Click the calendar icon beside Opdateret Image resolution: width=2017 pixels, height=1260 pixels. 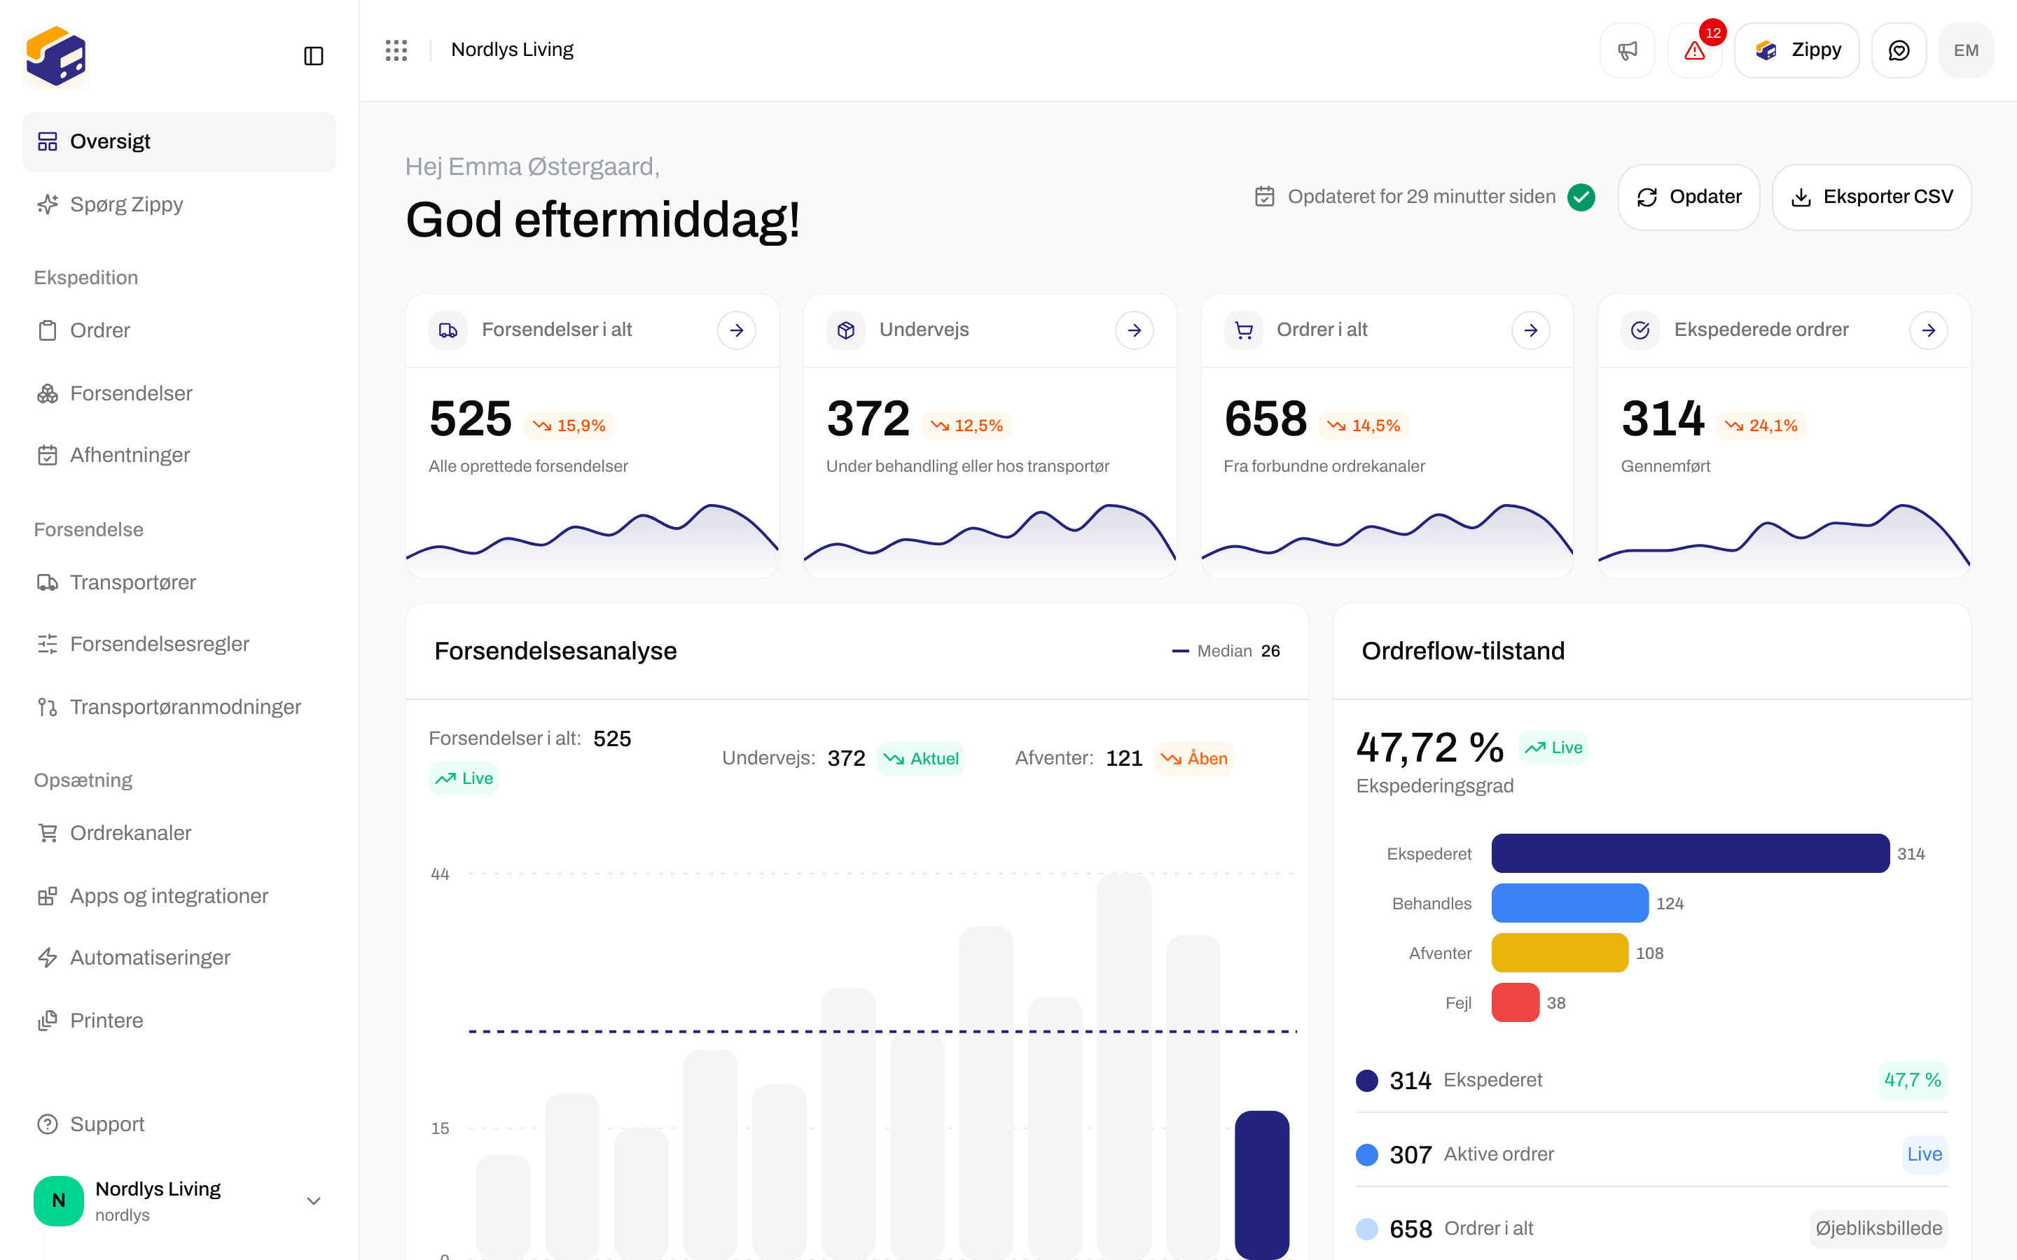1264,197
